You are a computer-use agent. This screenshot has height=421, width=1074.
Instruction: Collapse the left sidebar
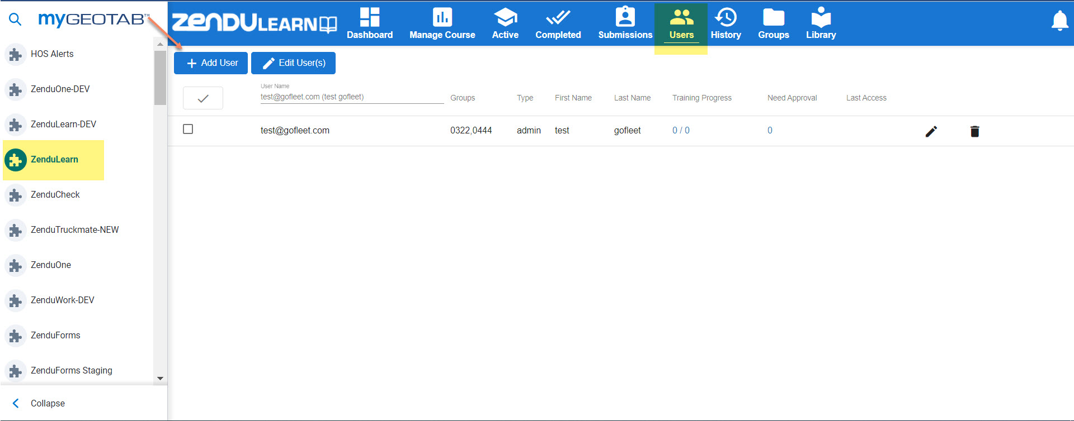(x=39, y=403)
